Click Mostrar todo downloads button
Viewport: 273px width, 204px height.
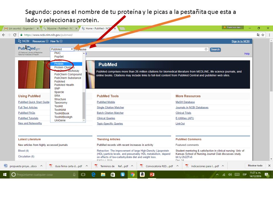tap(255, 165)
